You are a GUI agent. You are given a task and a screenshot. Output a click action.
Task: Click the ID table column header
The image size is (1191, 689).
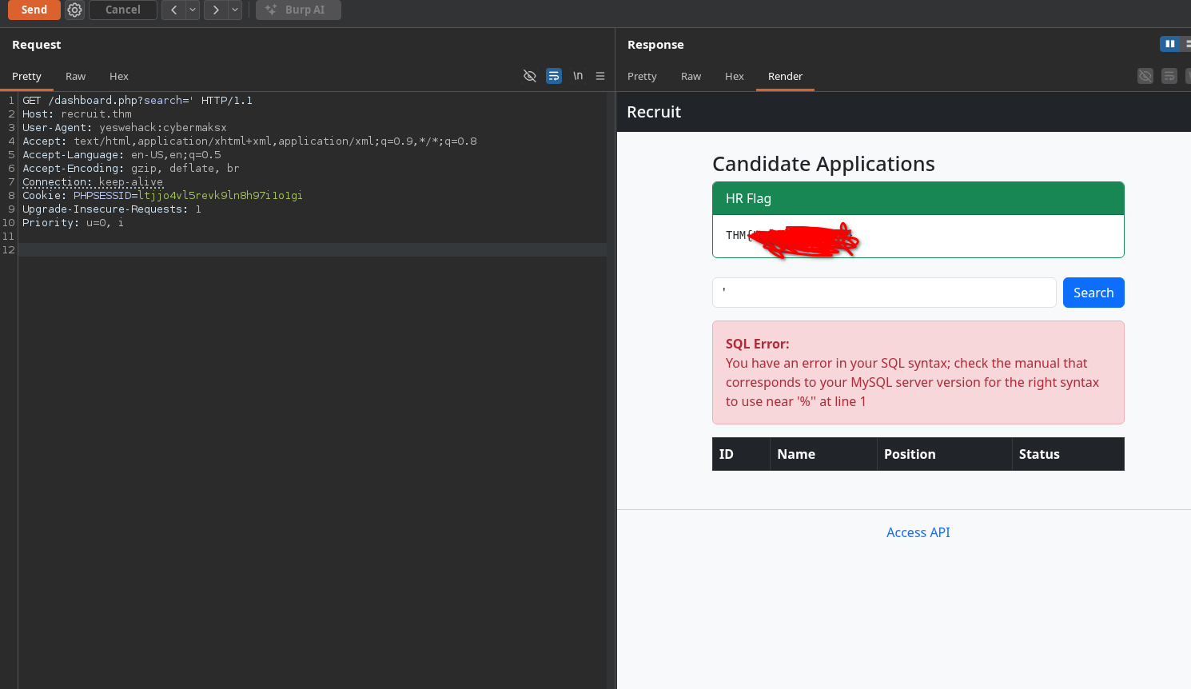(741, 454)
